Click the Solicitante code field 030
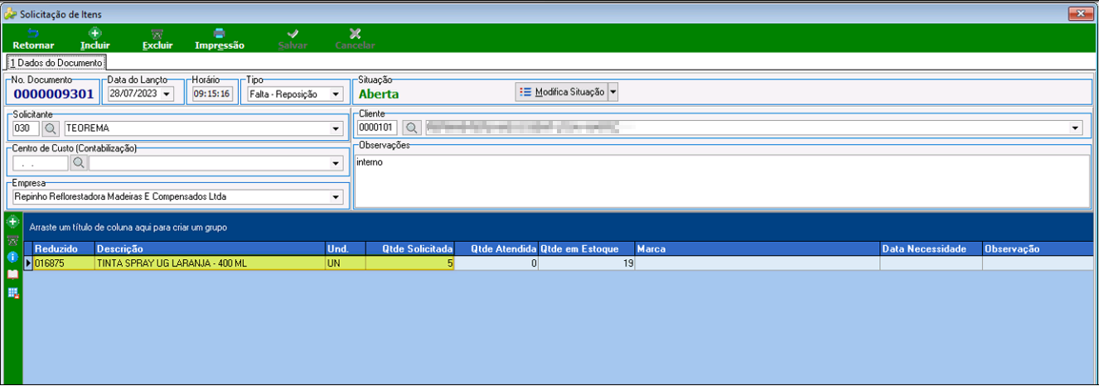1099x386 pixels. 27,128
